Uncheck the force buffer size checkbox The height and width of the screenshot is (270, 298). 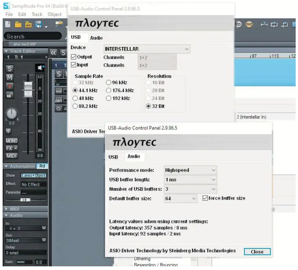click(205, 198)
